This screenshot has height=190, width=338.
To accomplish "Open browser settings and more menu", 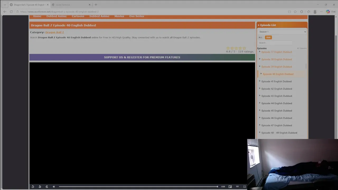I will [x=321, y=12].
